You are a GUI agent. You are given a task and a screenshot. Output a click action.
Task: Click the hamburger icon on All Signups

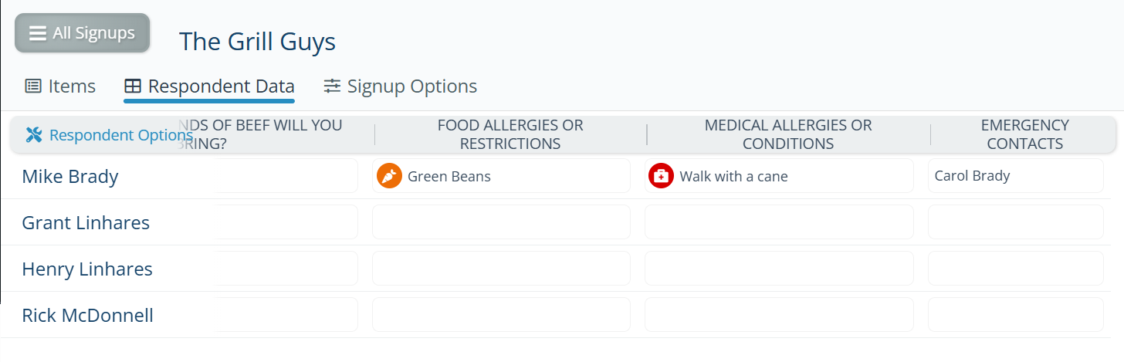[38, 33]
